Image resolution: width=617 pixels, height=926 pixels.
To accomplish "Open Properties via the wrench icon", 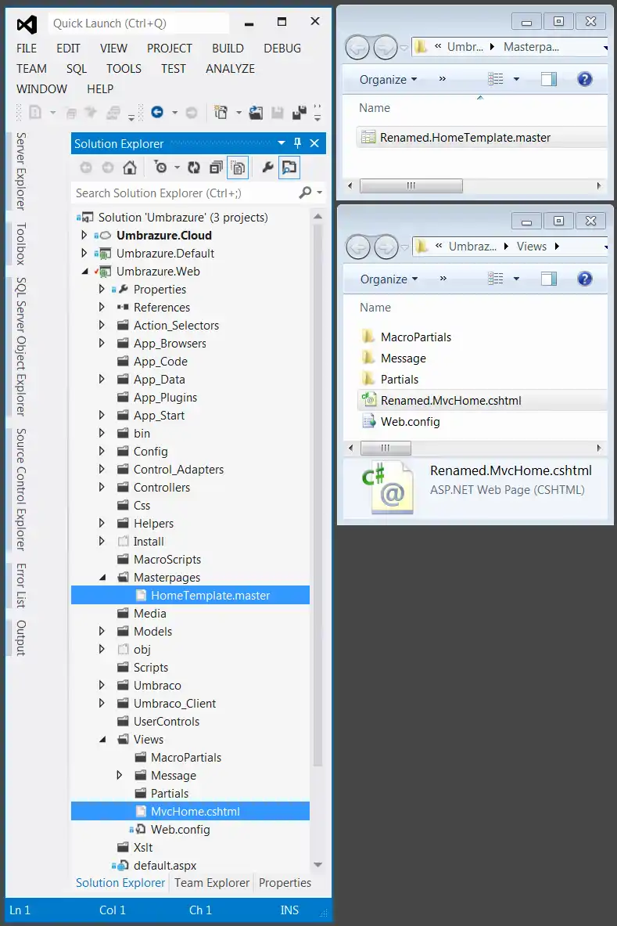I will 267,168.
